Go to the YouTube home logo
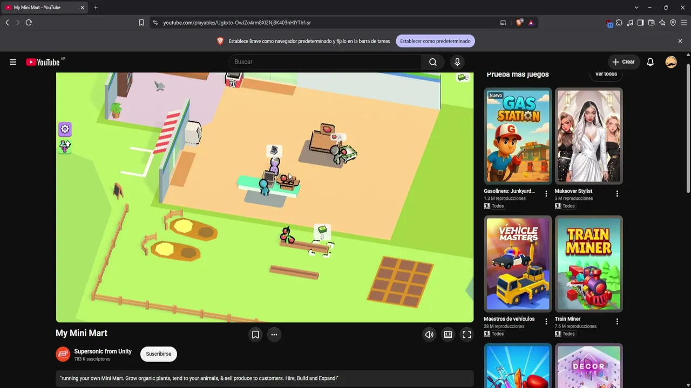Image resolution: width=691 pixels, height=388 pixels. point(43,62)
